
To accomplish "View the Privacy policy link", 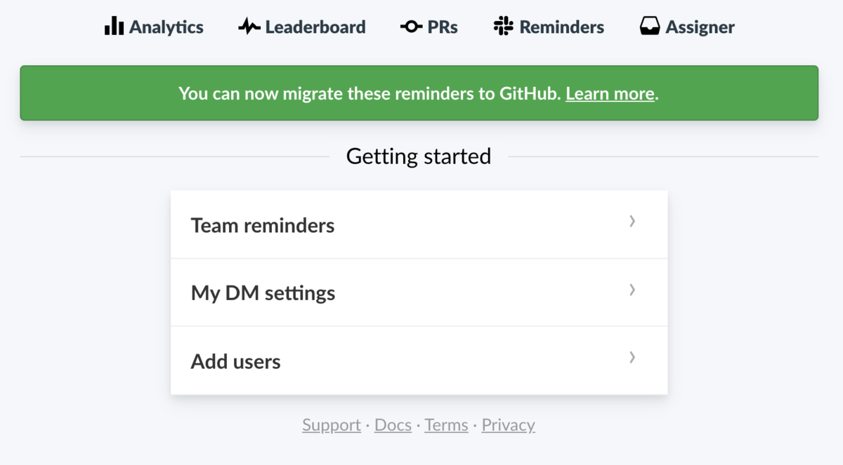I will click(508, 424).
